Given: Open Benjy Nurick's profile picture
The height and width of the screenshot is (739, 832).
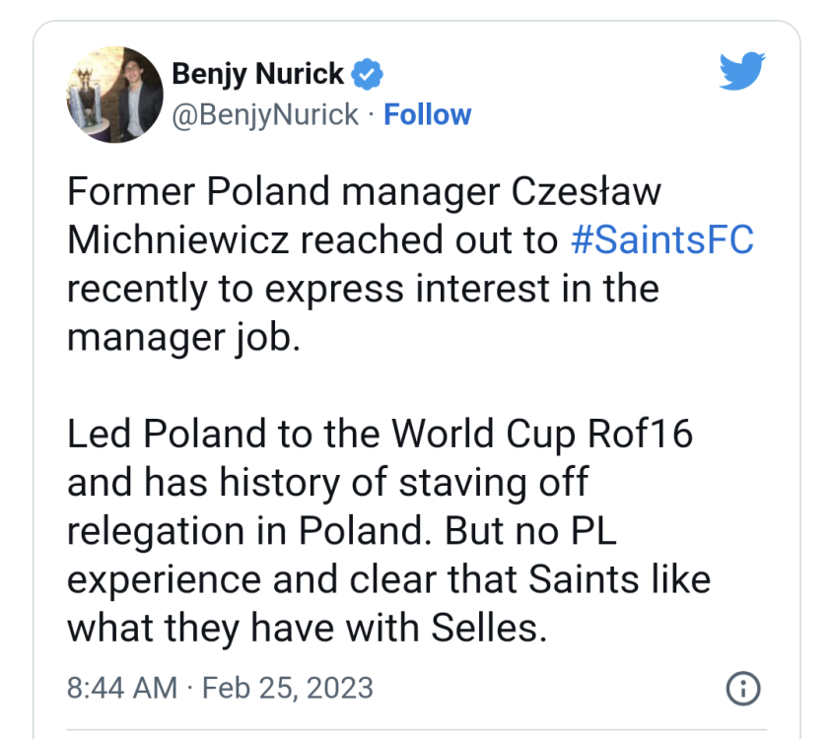Looking at the screenshot, I should click(x=114, y=94).
